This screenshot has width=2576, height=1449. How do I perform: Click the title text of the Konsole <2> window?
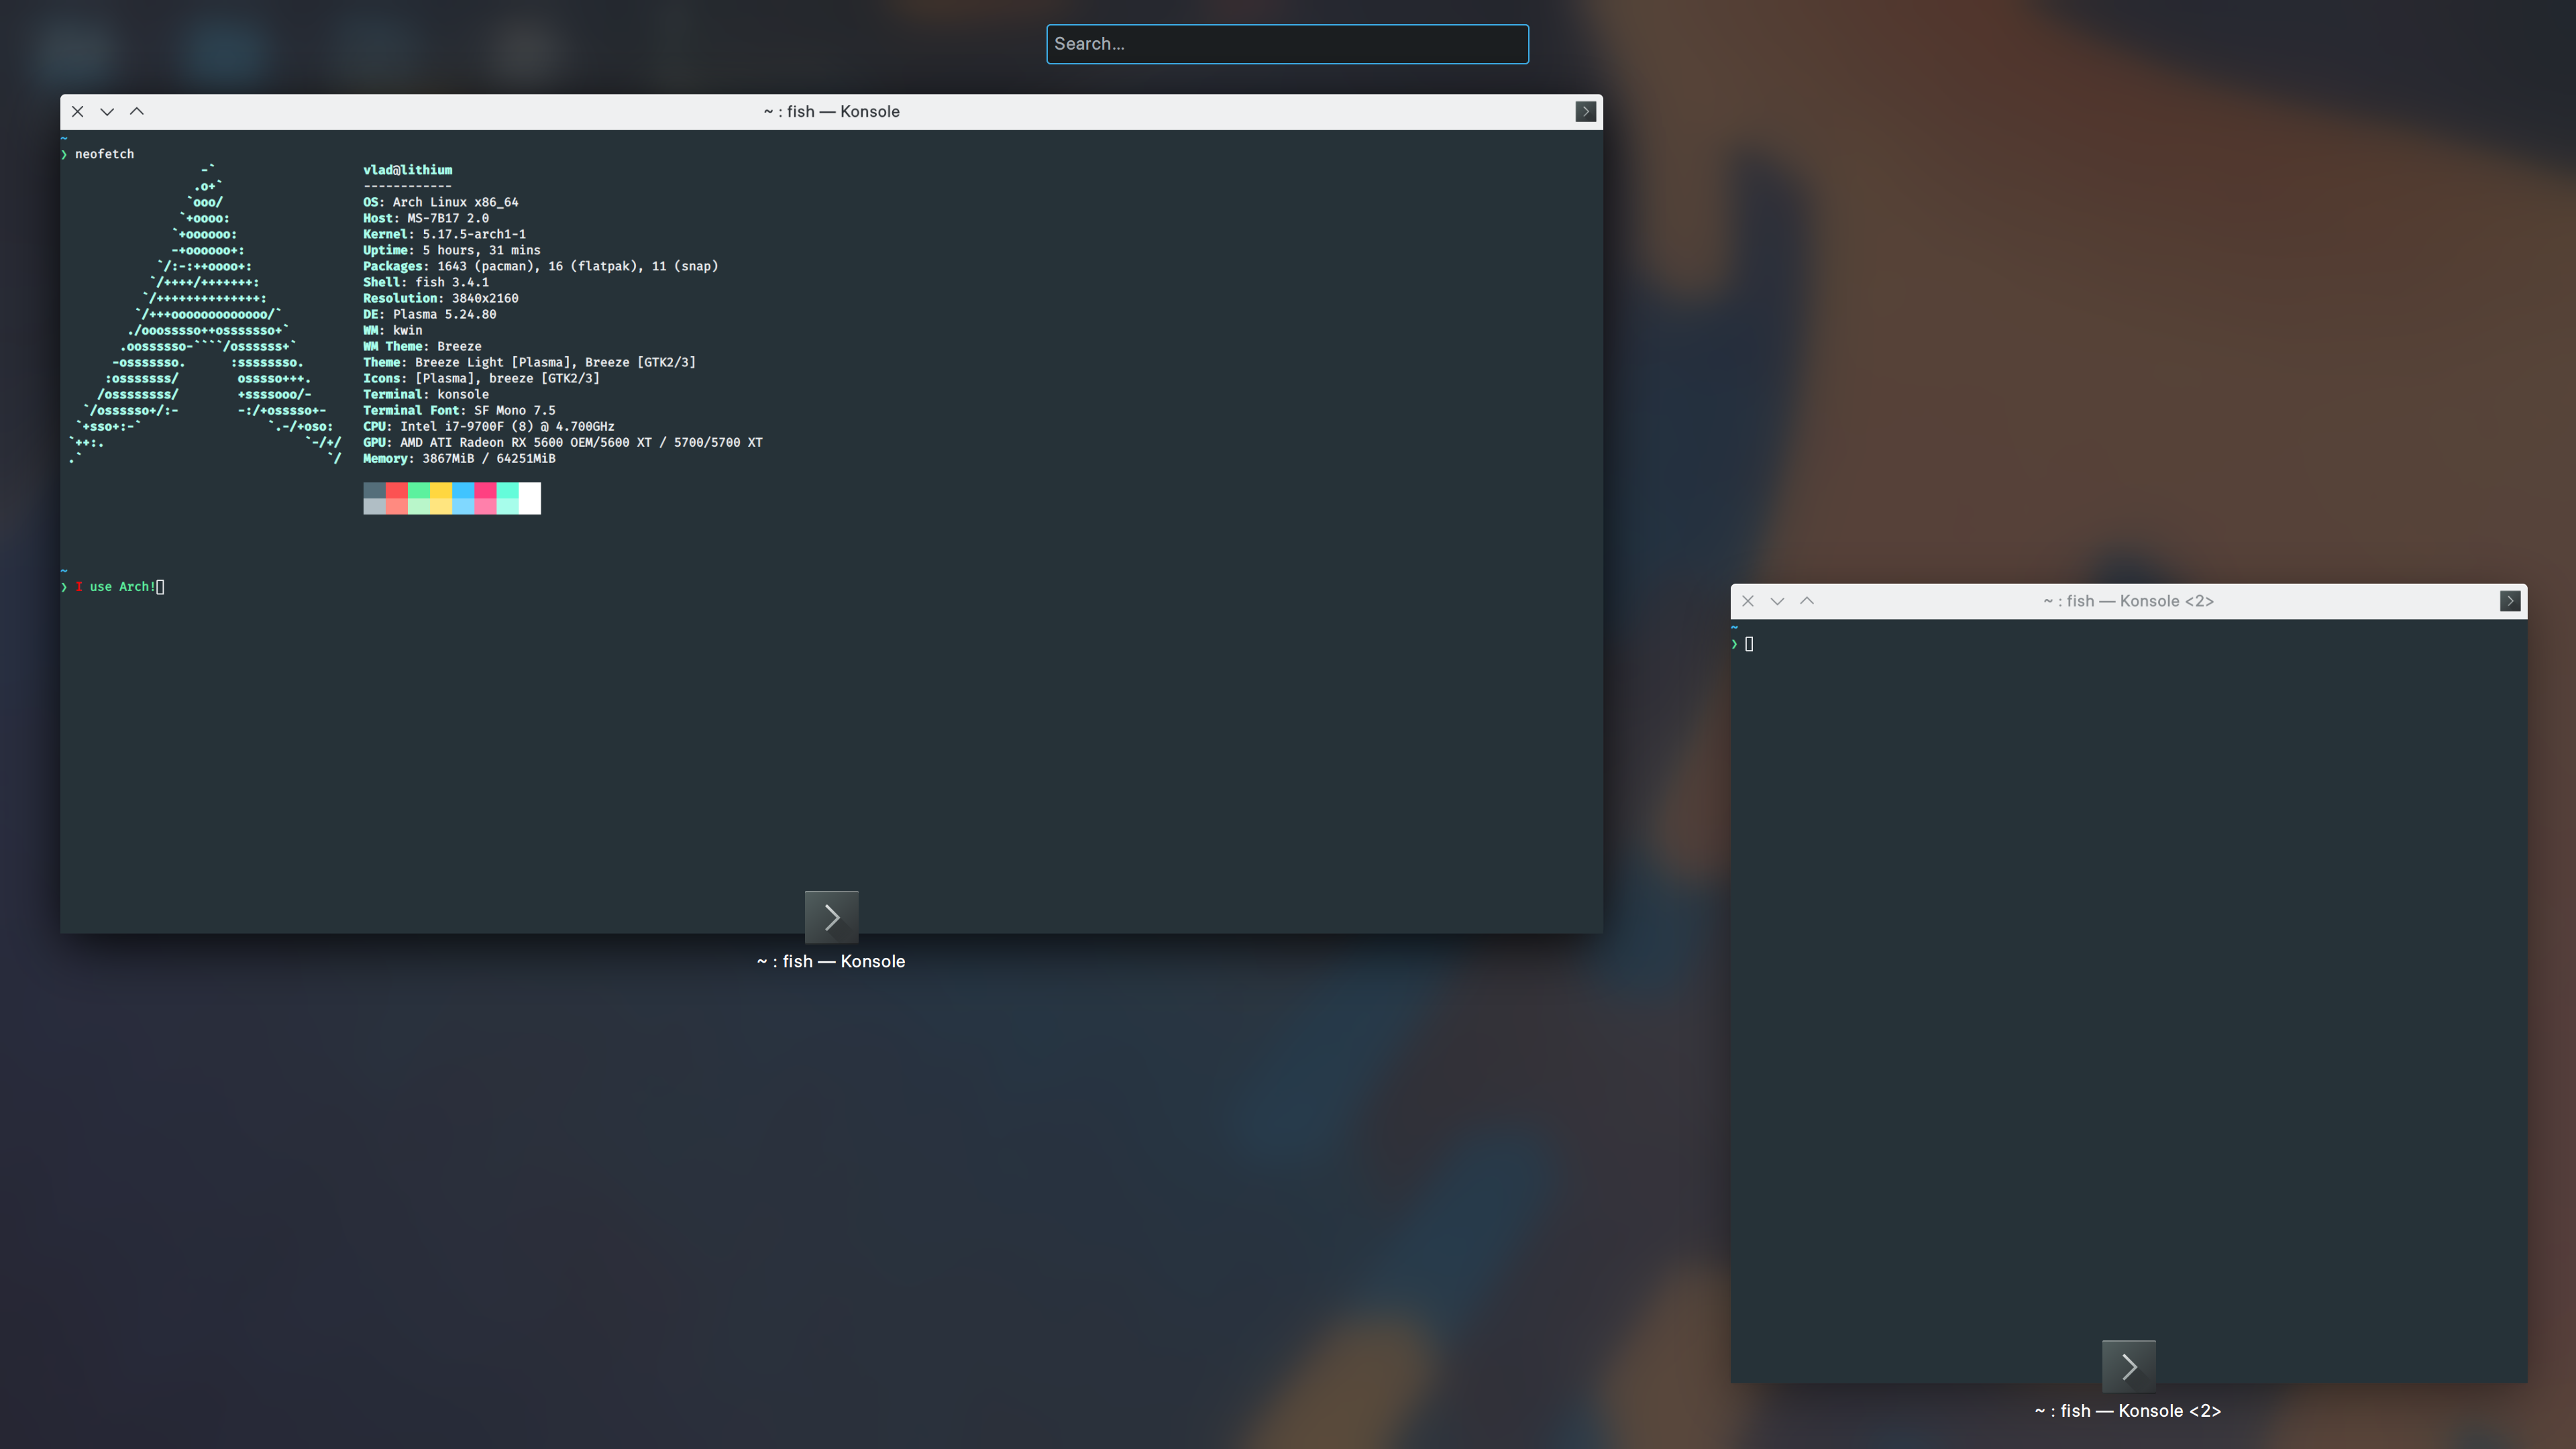pyautogui.click(x=2128, y=601)
